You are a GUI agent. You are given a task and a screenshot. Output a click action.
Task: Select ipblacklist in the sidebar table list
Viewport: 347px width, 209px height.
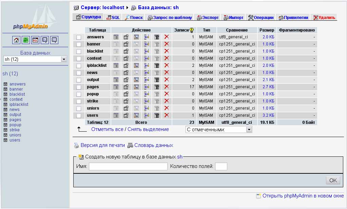pos(19,104)
